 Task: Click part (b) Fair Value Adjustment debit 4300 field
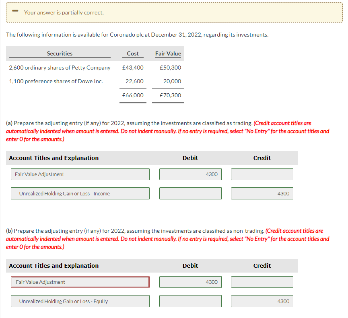[190, 282]
